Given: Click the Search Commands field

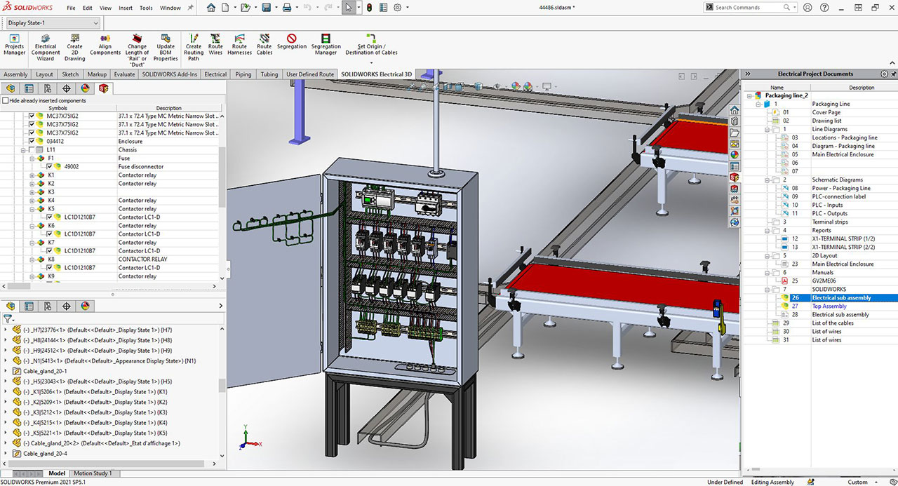Looking at the screenshot, I should coord(751,8).
